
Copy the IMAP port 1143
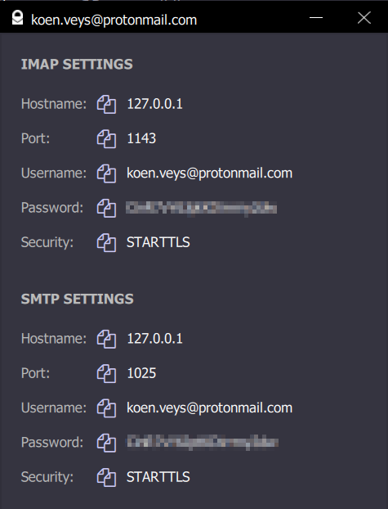click(106, 138)
